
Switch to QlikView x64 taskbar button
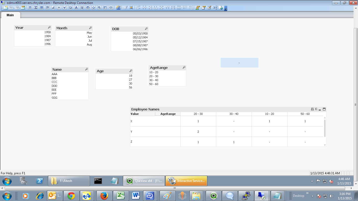click(x=144, y=181)
